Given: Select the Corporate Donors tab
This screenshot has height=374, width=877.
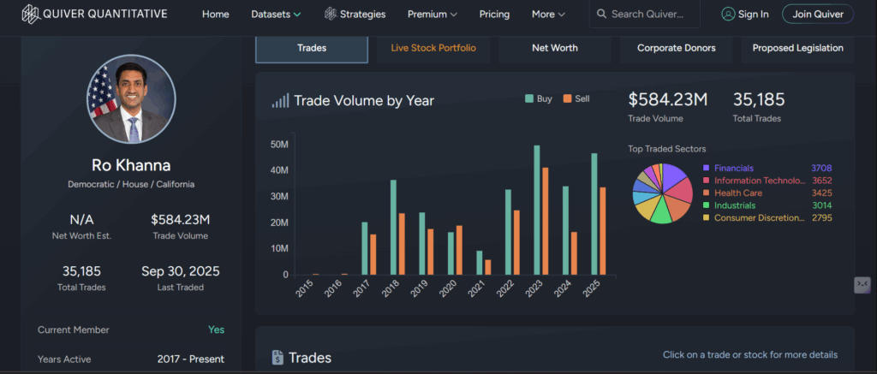Looking at the screenshot, I should coord(677,48).
